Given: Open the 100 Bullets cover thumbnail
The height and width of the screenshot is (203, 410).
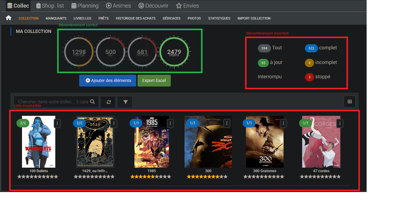Looking at the screenshot, I should tap(38, 142).
